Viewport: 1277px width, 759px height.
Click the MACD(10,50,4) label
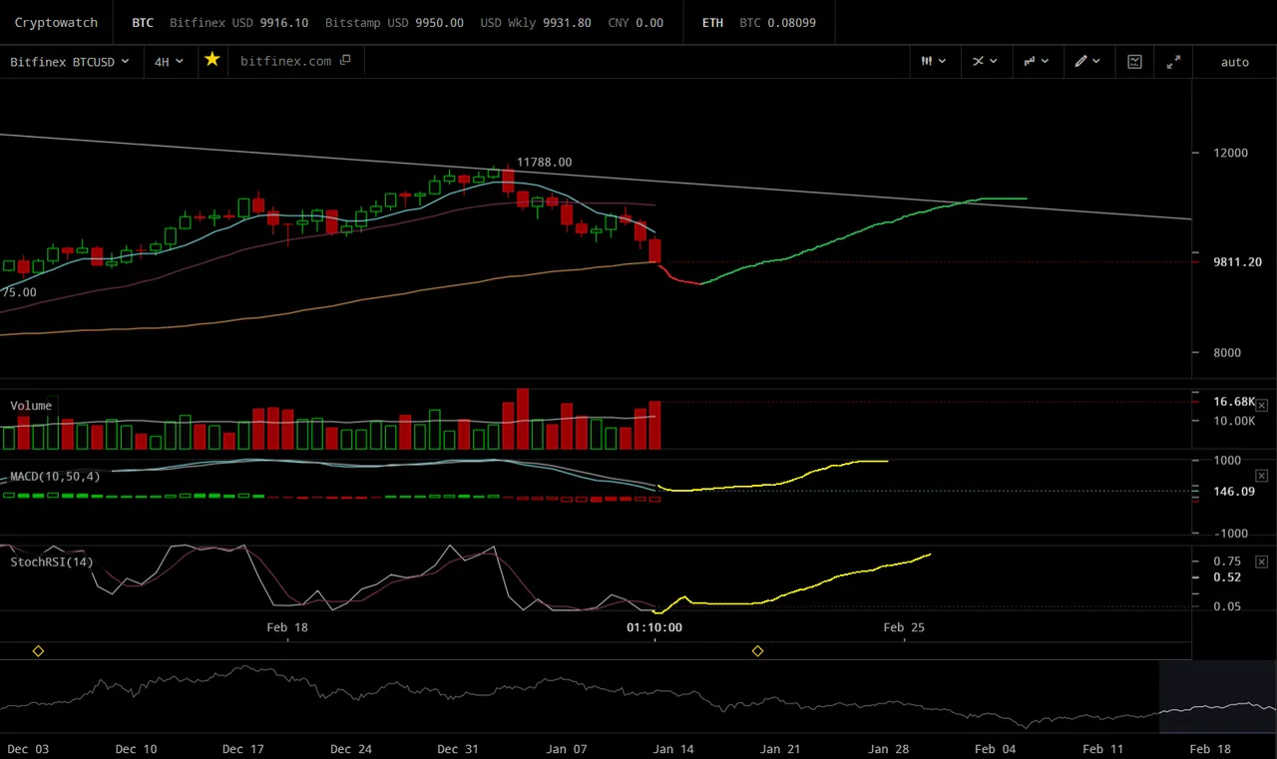point(55,477)
